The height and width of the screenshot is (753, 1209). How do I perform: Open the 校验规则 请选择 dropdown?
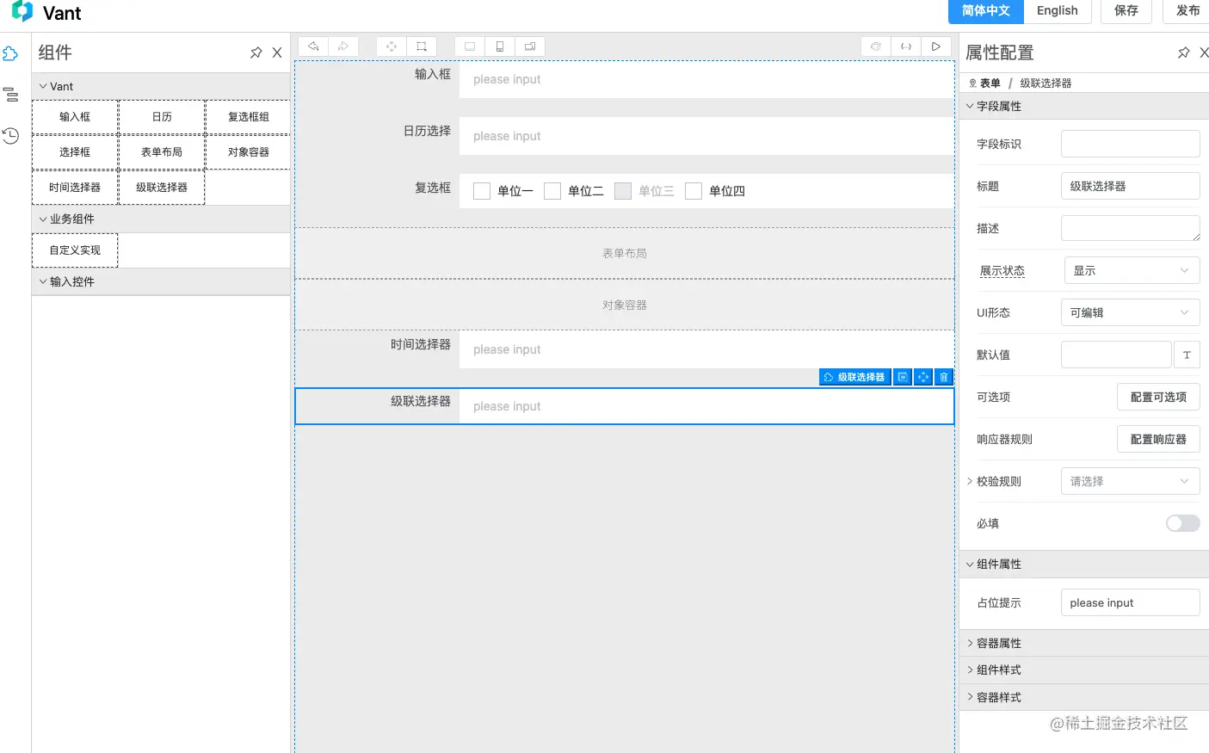coord(1131,481)
